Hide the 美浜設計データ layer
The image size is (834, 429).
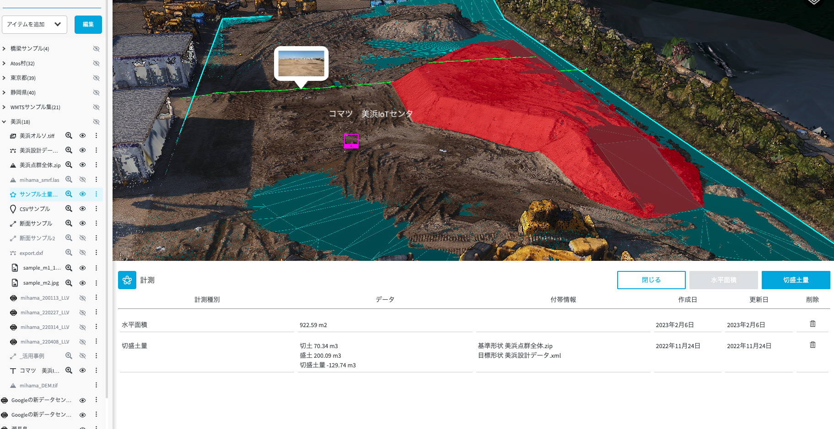83,150
